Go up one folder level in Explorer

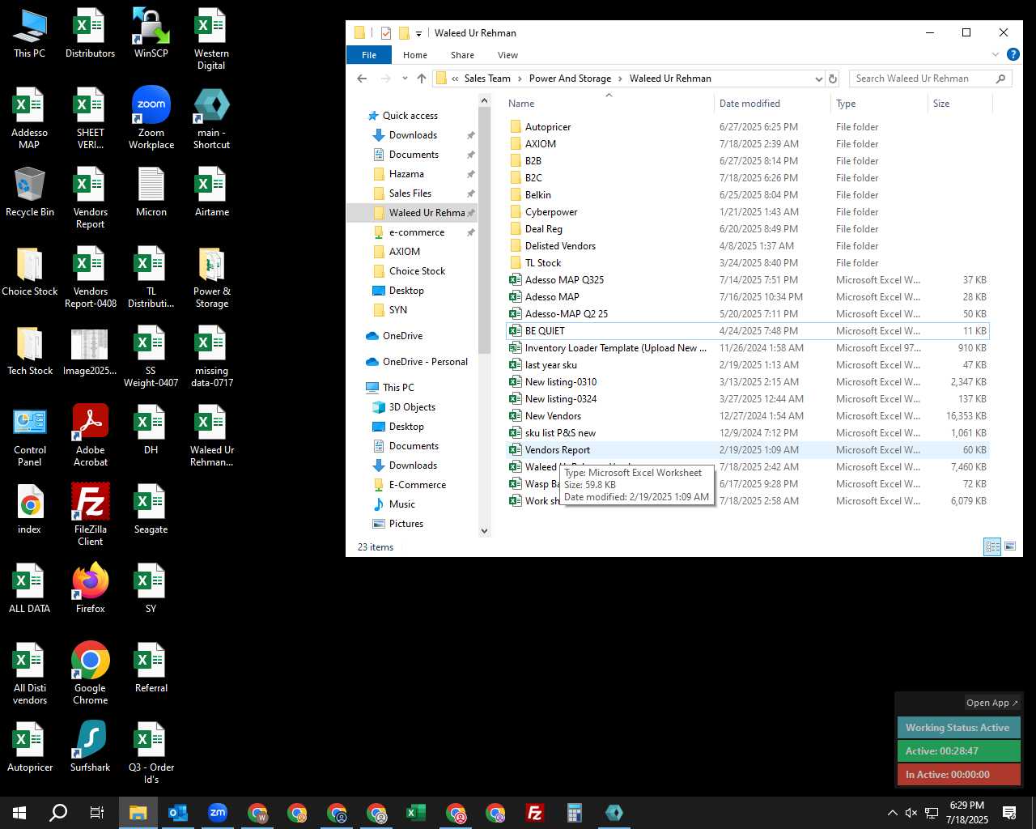(421, 79)
